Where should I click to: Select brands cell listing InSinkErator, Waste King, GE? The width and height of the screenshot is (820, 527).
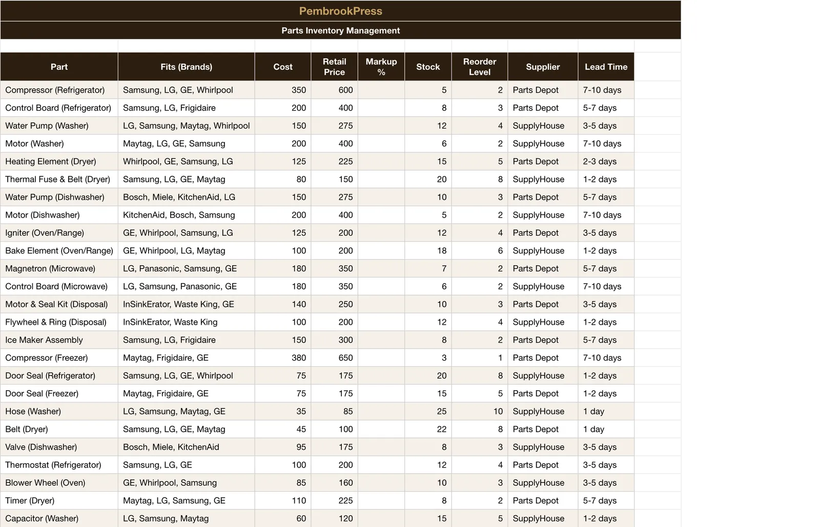tap(186, 304)
